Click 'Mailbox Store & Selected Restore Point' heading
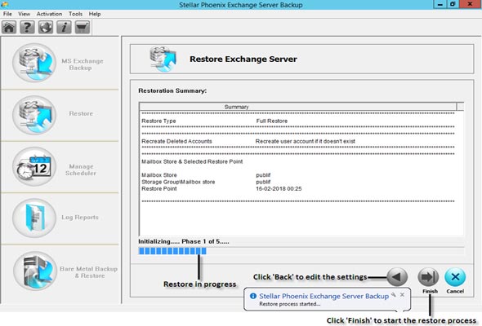The image size is (482, 326). pyautogui.click(x=192, y=161)
